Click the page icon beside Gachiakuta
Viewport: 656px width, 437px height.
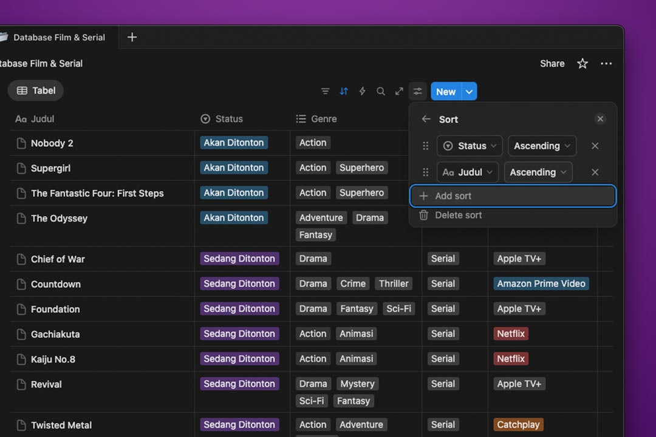coord(21,334)
